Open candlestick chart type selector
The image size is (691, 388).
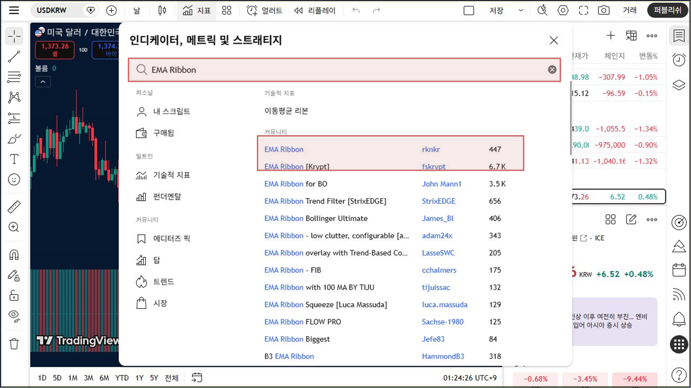(162, 10)
